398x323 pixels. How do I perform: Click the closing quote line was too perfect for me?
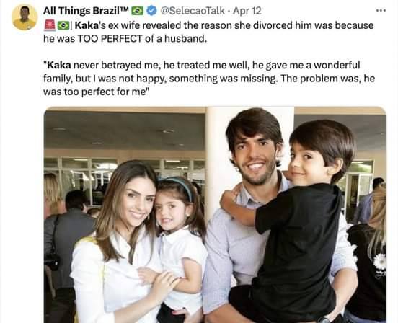point(96,92)
